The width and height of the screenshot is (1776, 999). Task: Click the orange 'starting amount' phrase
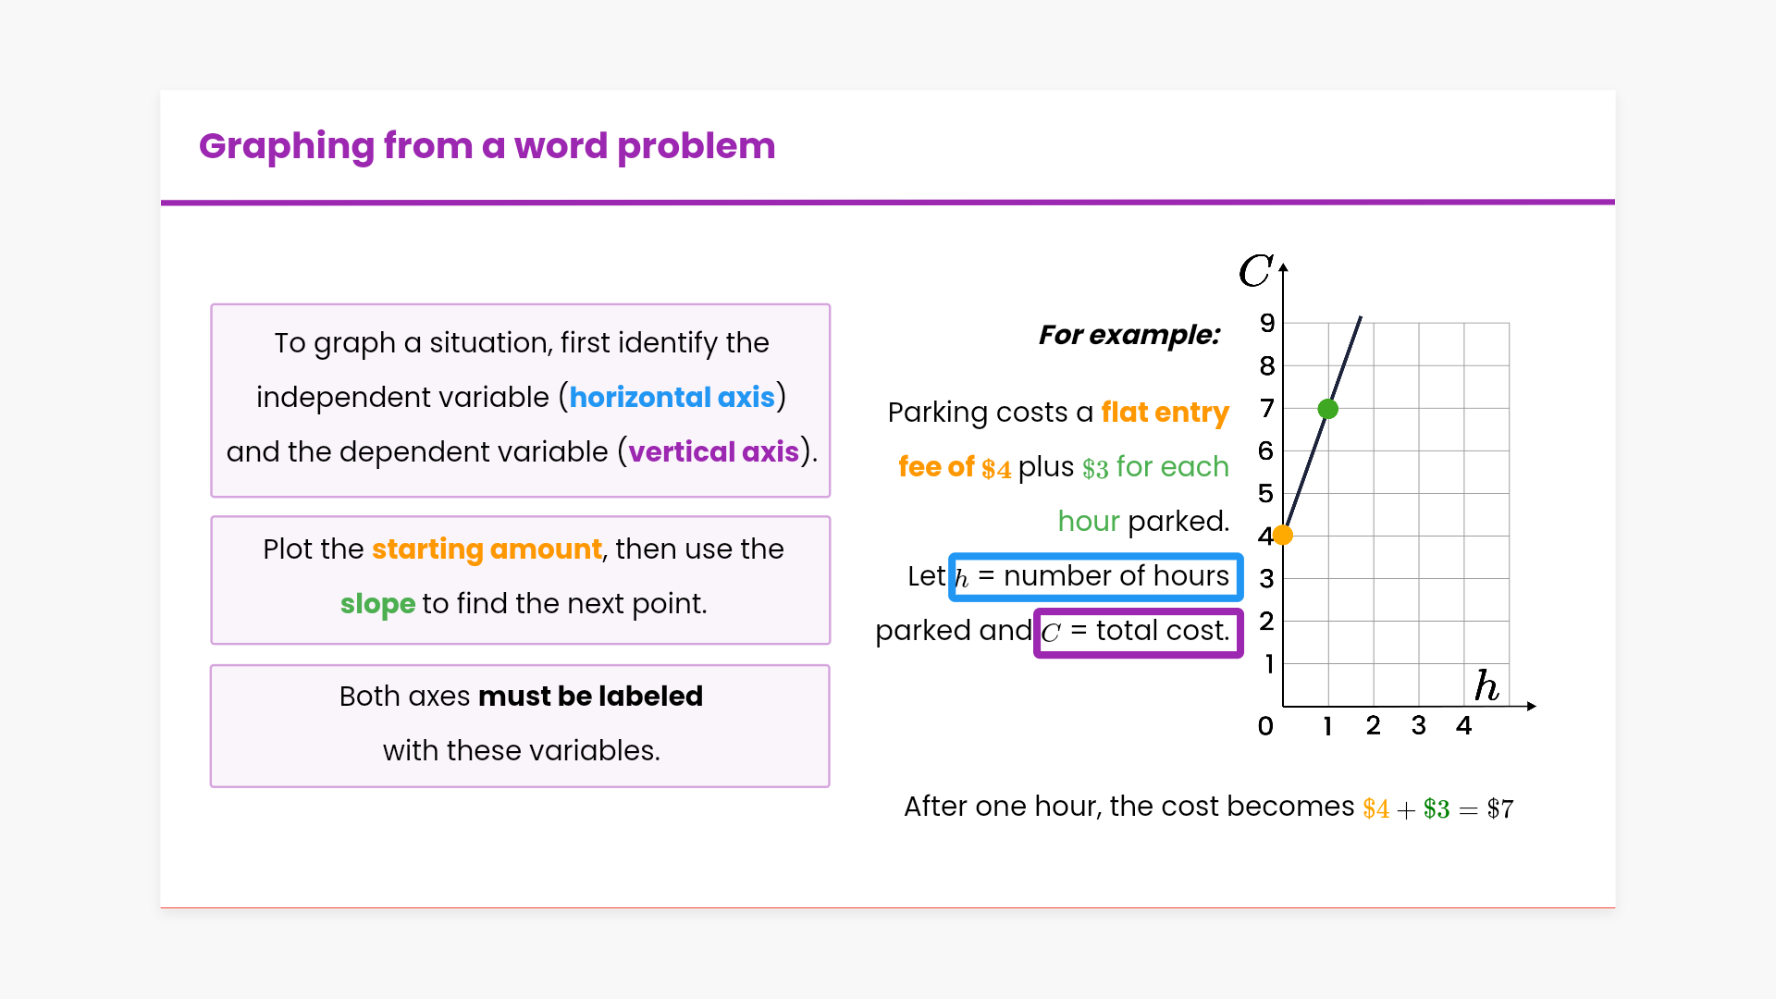point(487,549)
